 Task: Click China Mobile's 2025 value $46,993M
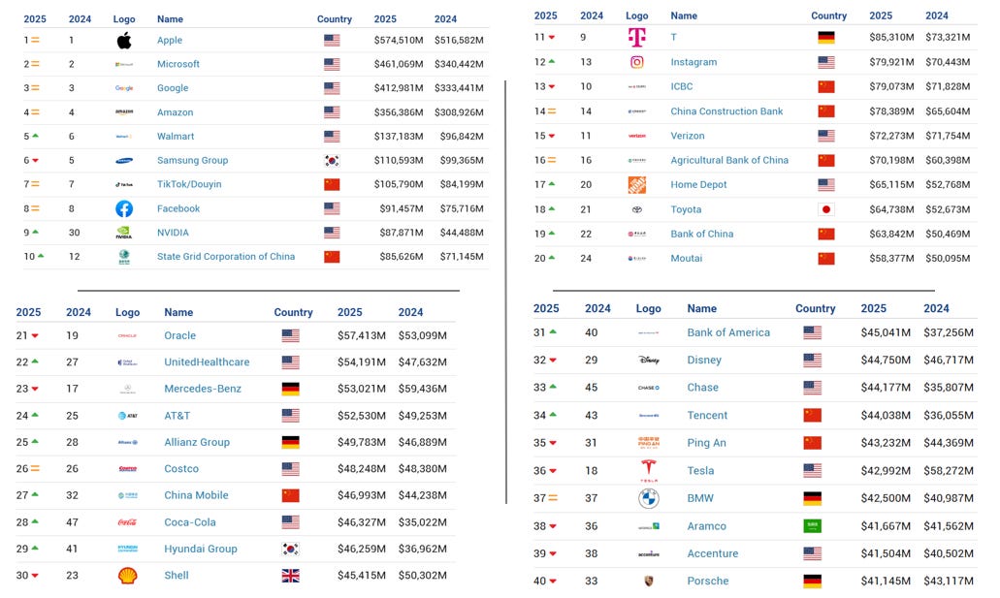(362, 495)
